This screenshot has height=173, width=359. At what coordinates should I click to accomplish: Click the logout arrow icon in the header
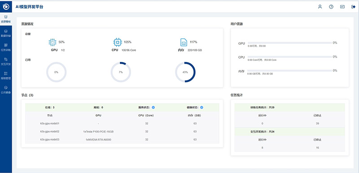pyautogui.click(x=353, y=7)
